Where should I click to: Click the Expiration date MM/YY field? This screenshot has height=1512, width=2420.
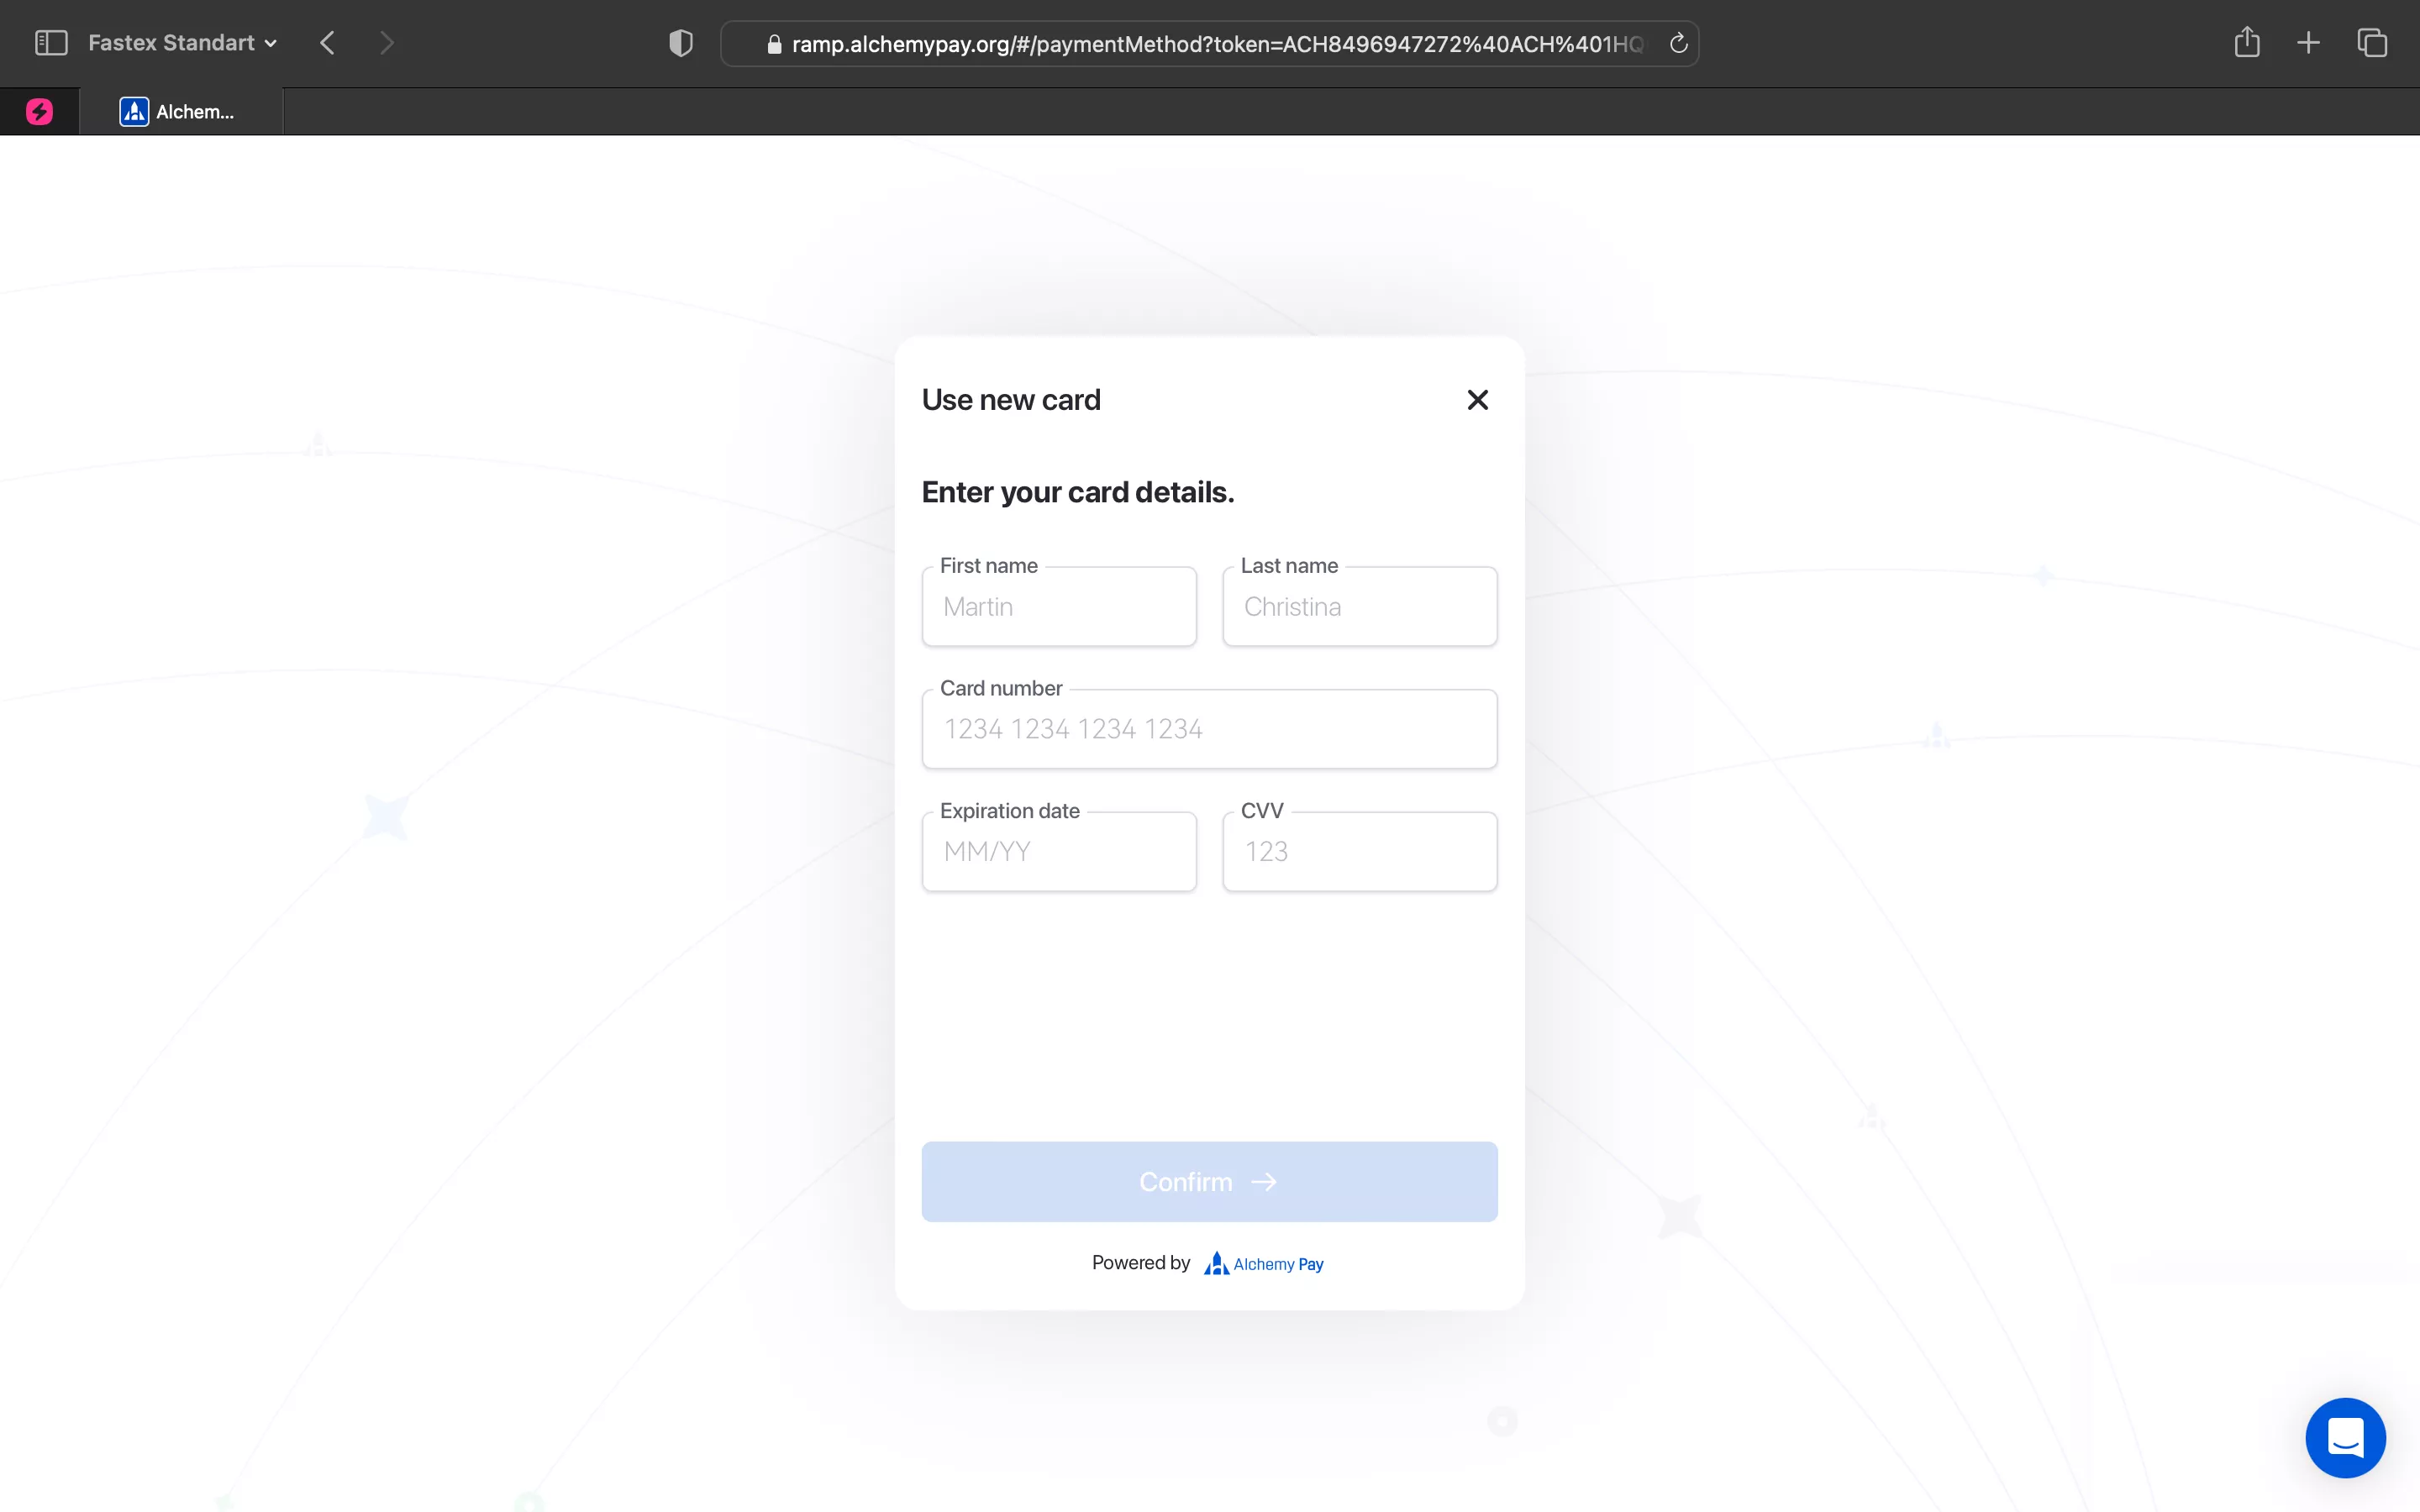(x=1058, y=850)
